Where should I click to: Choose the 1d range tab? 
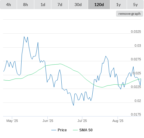(x=43, y=5)
